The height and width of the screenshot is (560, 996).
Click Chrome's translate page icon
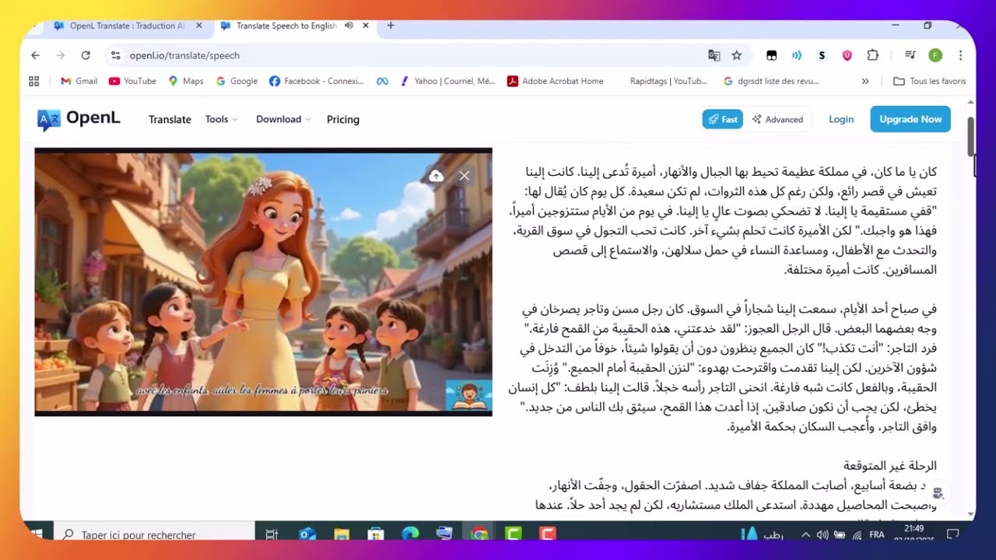click(714, 55)
